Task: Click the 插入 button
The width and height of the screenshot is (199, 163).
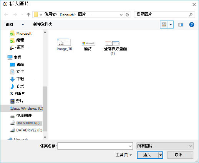Action: 148,155
